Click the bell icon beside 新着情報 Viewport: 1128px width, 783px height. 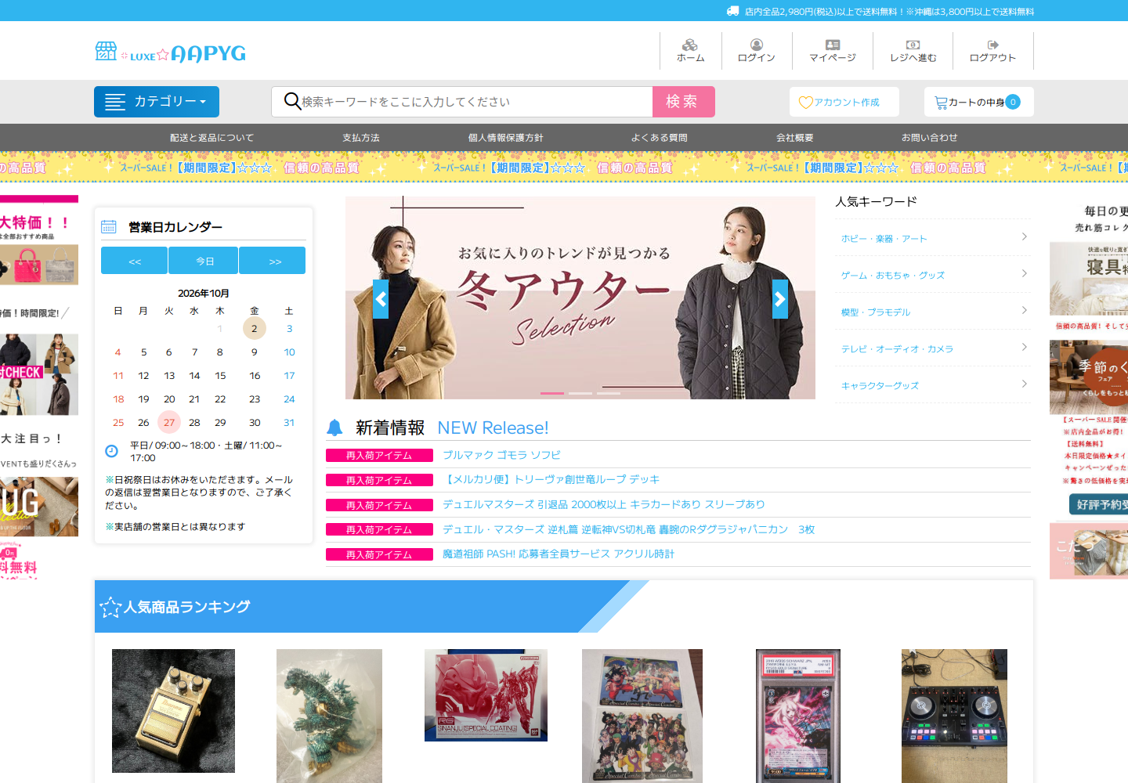pyautogui.click(x=334, y=428)
